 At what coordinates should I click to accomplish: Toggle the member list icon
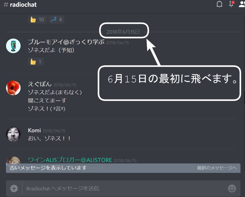coord(242,4)
